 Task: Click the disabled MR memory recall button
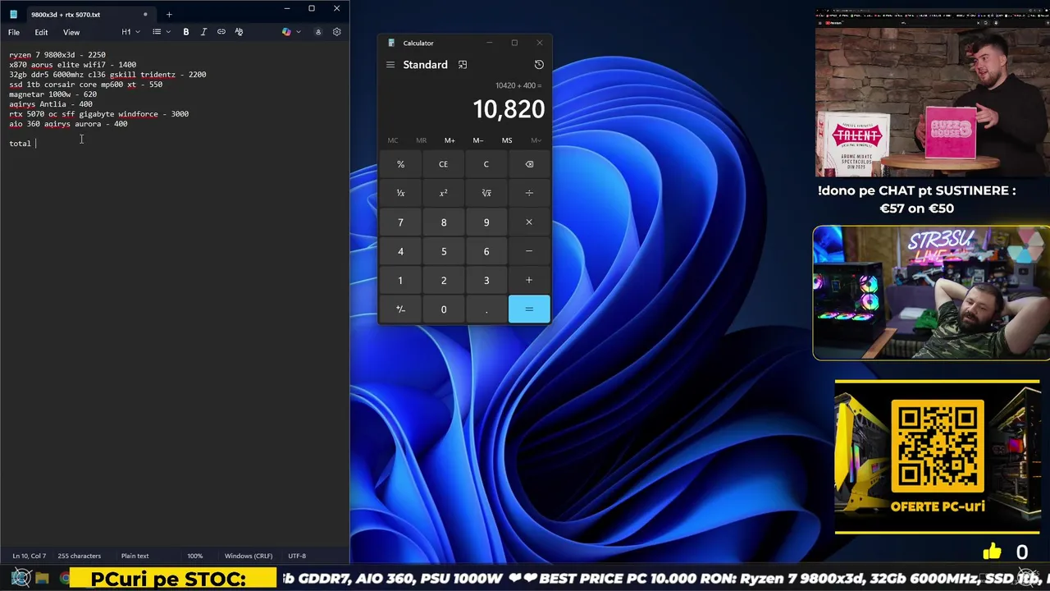click(x=421, y=140)
